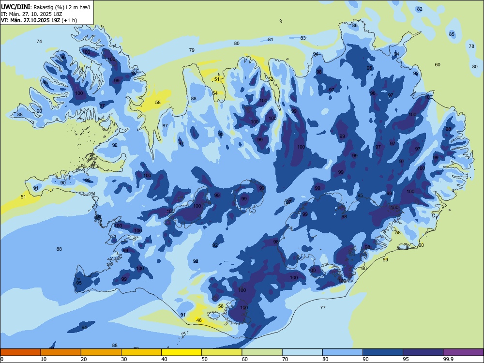The width and height of the screenshot is (484, 363).
Task: Pick the purple above-99.9 legend swatch
Action: (463, 352)
